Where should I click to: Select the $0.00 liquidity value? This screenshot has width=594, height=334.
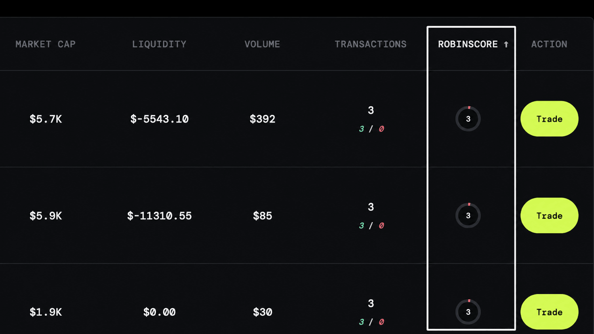coord(160,312)
